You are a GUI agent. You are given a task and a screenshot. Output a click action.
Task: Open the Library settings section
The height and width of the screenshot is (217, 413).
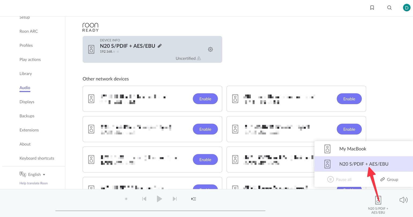point(25,74)
